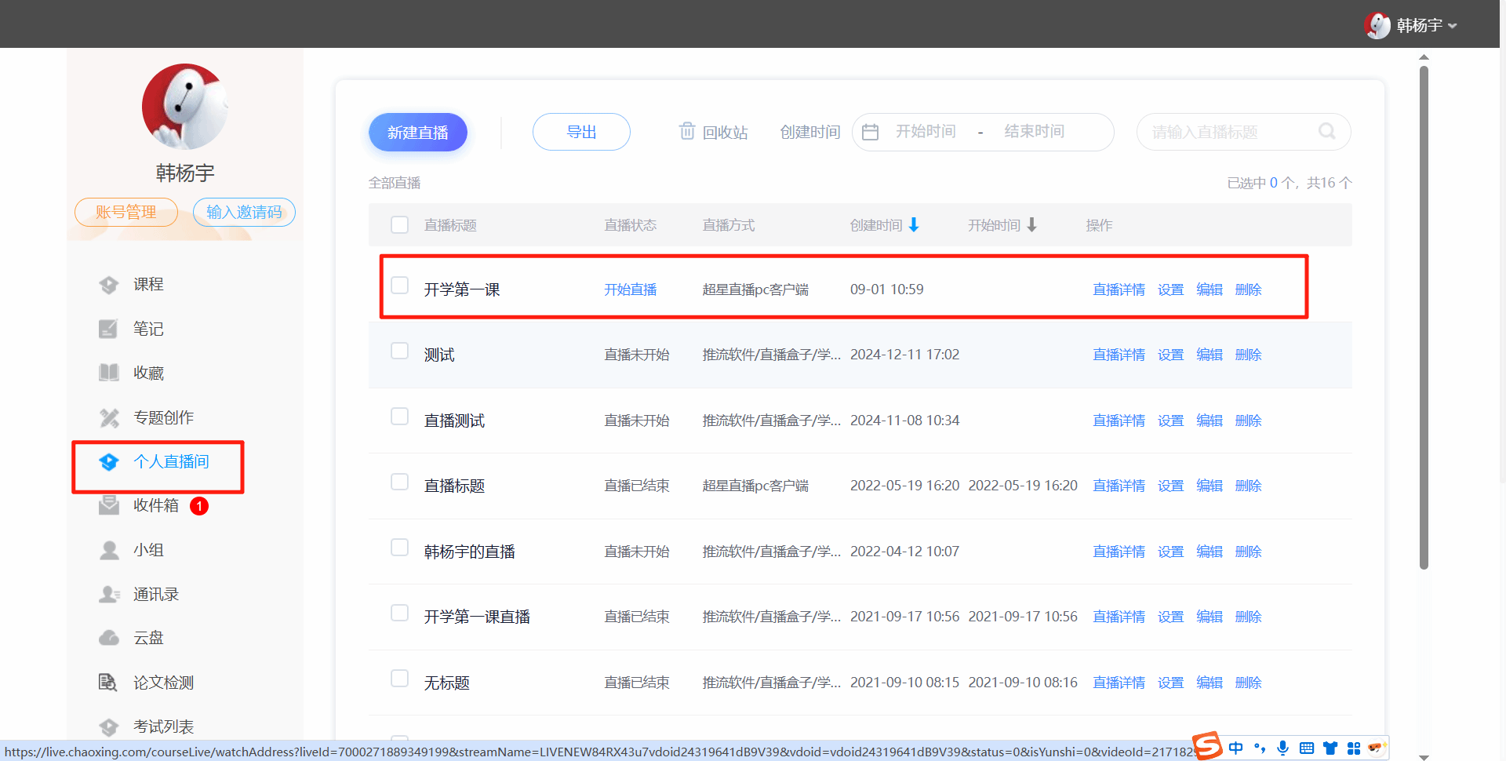The height and width of the screenshot is (761, 1506).
Task: Click the 云盘 cloud icon in sidebar
Action: [x=109, y=638]
